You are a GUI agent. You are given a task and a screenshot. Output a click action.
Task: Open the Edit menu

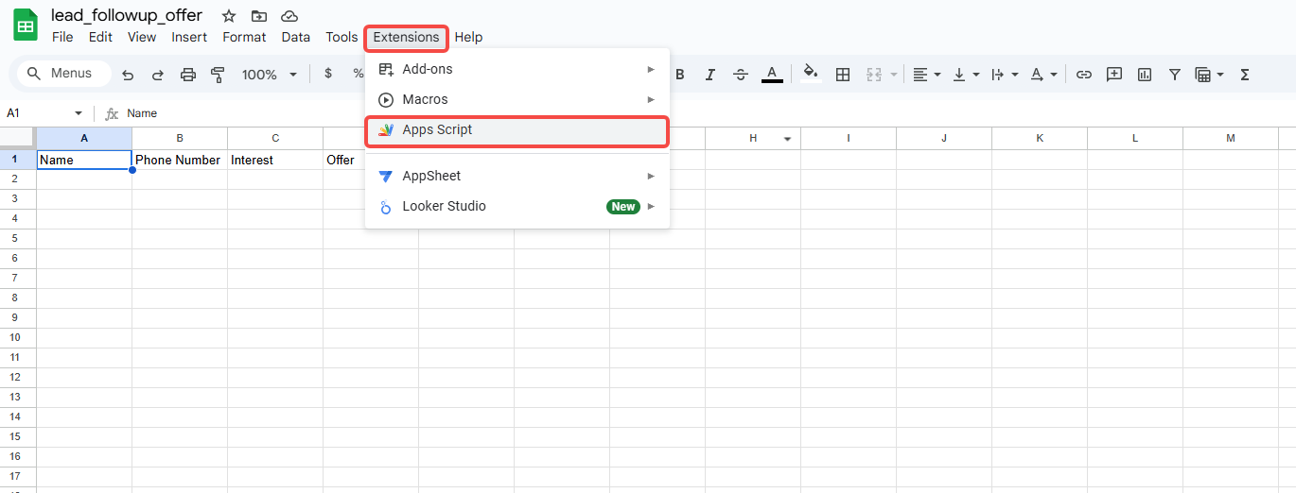pos(100,37)
